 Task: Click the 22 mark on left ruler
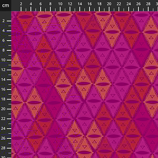(4, 118)
